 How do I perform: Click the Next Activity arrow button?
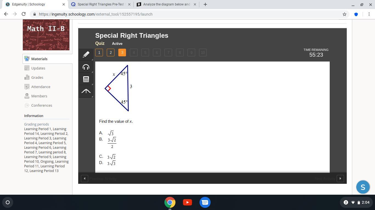point(340,179)
